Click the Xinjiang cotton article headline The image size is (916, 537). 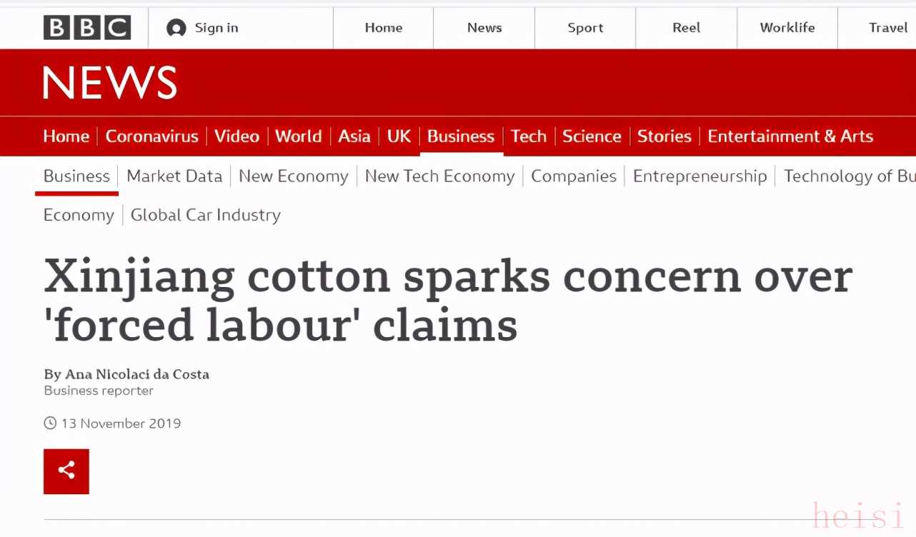point(448,300)
